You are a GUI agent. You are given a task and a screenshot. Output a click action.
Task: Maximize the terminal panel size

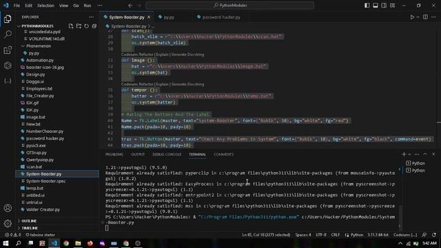425,154
